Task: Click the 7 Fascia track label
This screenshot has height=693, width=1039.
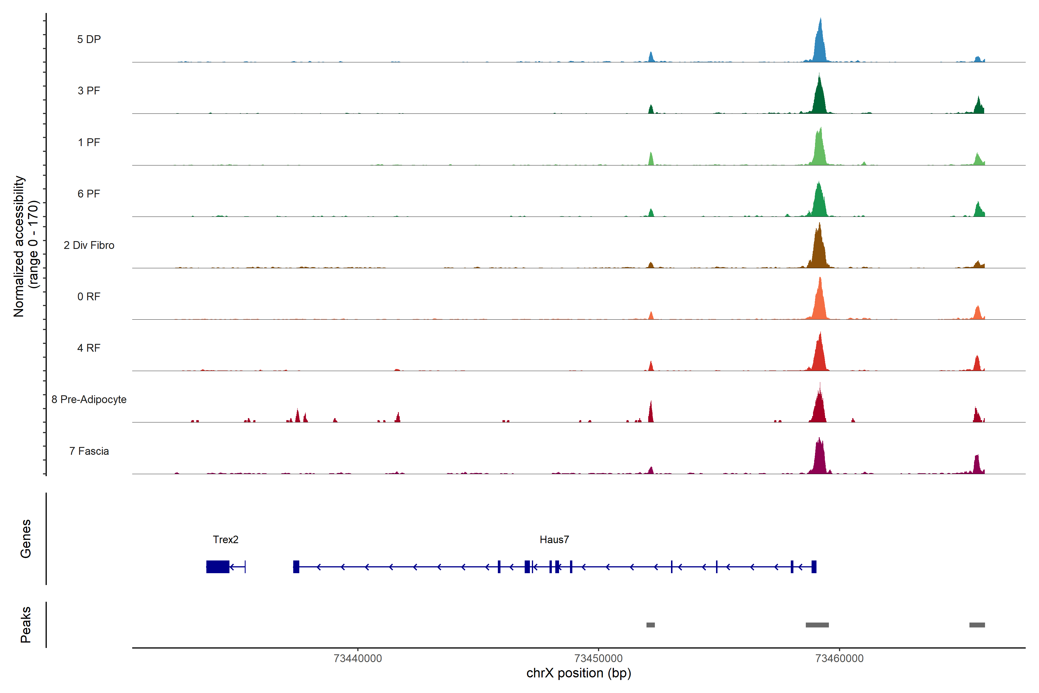Action: [x=89, y=451]
